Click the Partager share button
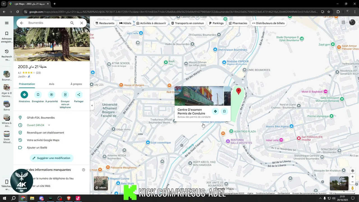The height and width of the screenshot is (202, 359). click(79, 95)
